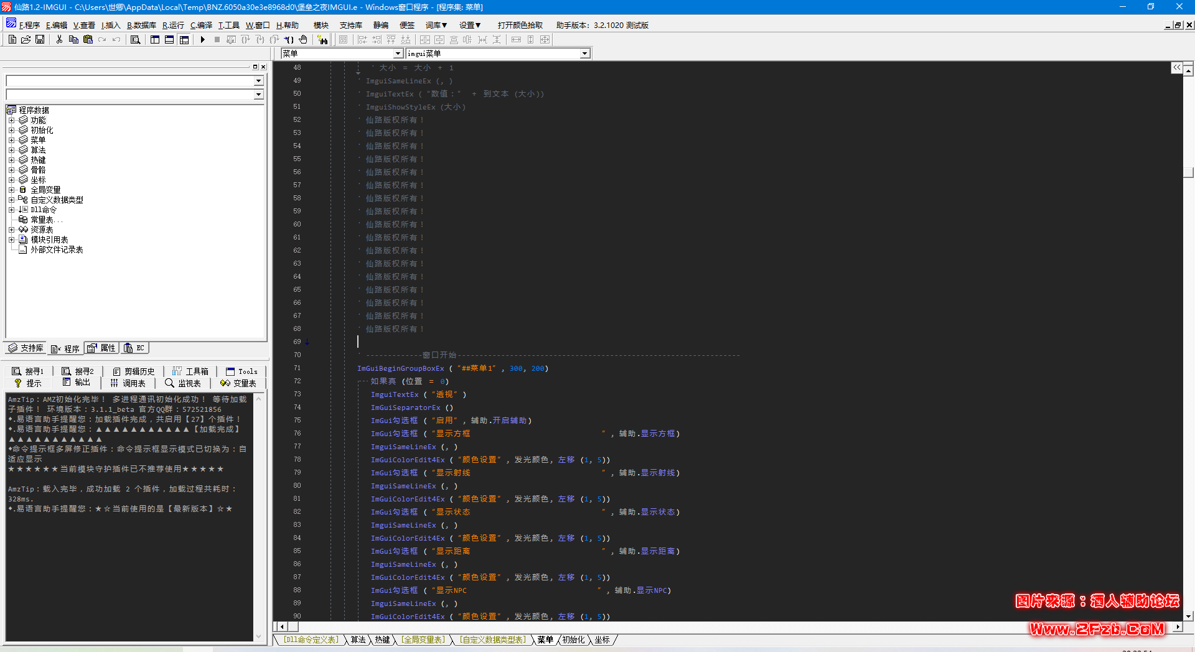Toggle the 属性 panel view

click(x=101, y=348)
